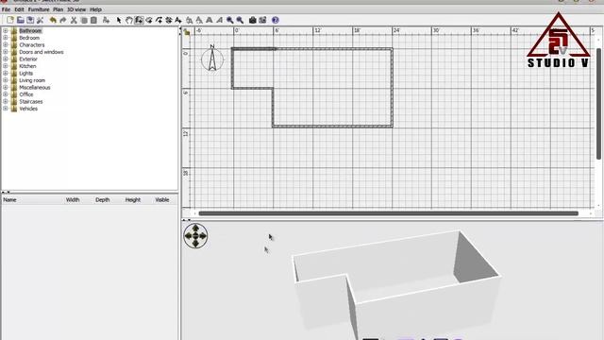Open the Plan menu
This screenshot has width=604, height=340.
pyautogui.click(x=59, y=9)
